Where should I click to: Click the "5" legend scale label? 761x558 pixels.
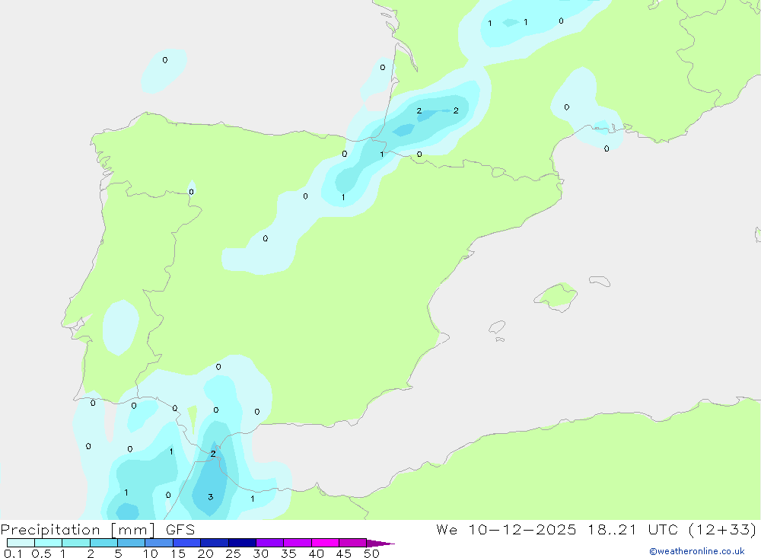tap(118, 553)
